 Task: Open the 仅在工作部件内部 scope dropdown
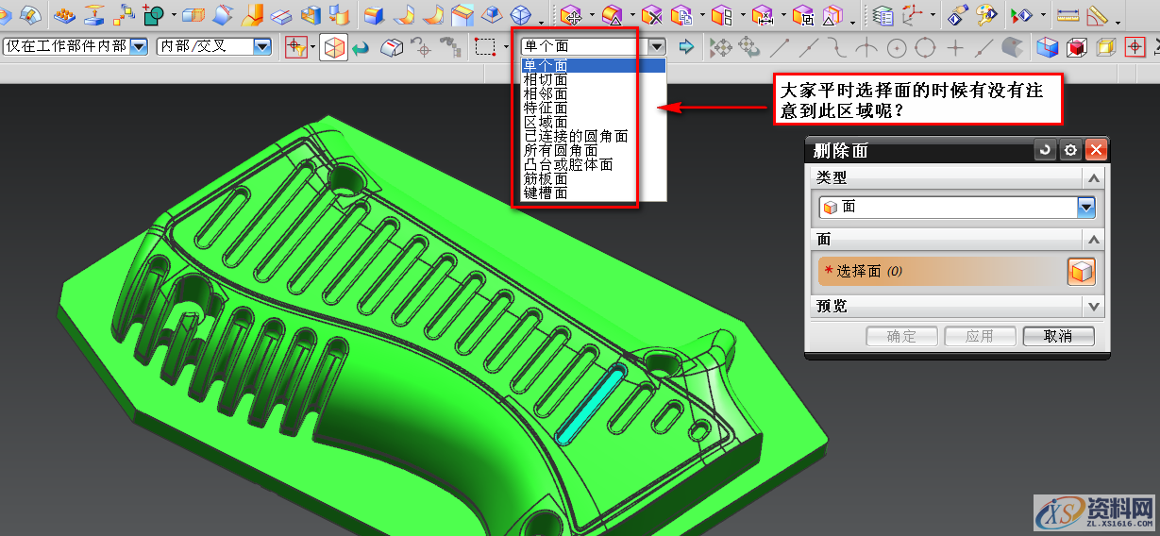[138, 46]
